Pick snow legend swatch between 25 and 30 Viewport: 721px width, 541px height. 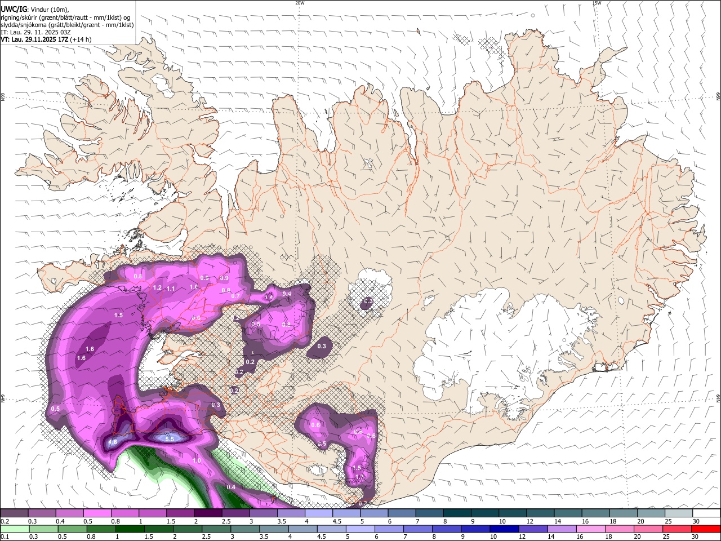click(679, 513)
